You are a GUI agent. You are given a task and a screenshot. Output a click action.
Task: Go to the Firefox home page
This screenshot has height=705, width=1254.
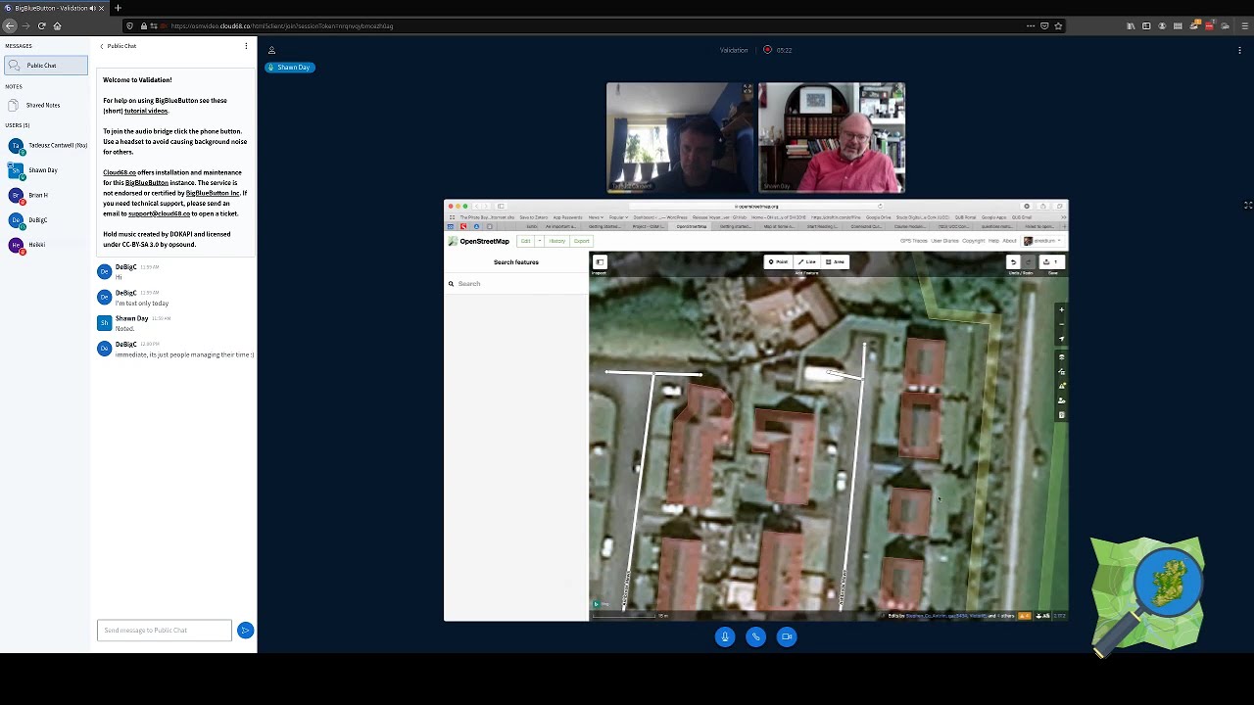point(57,25)
